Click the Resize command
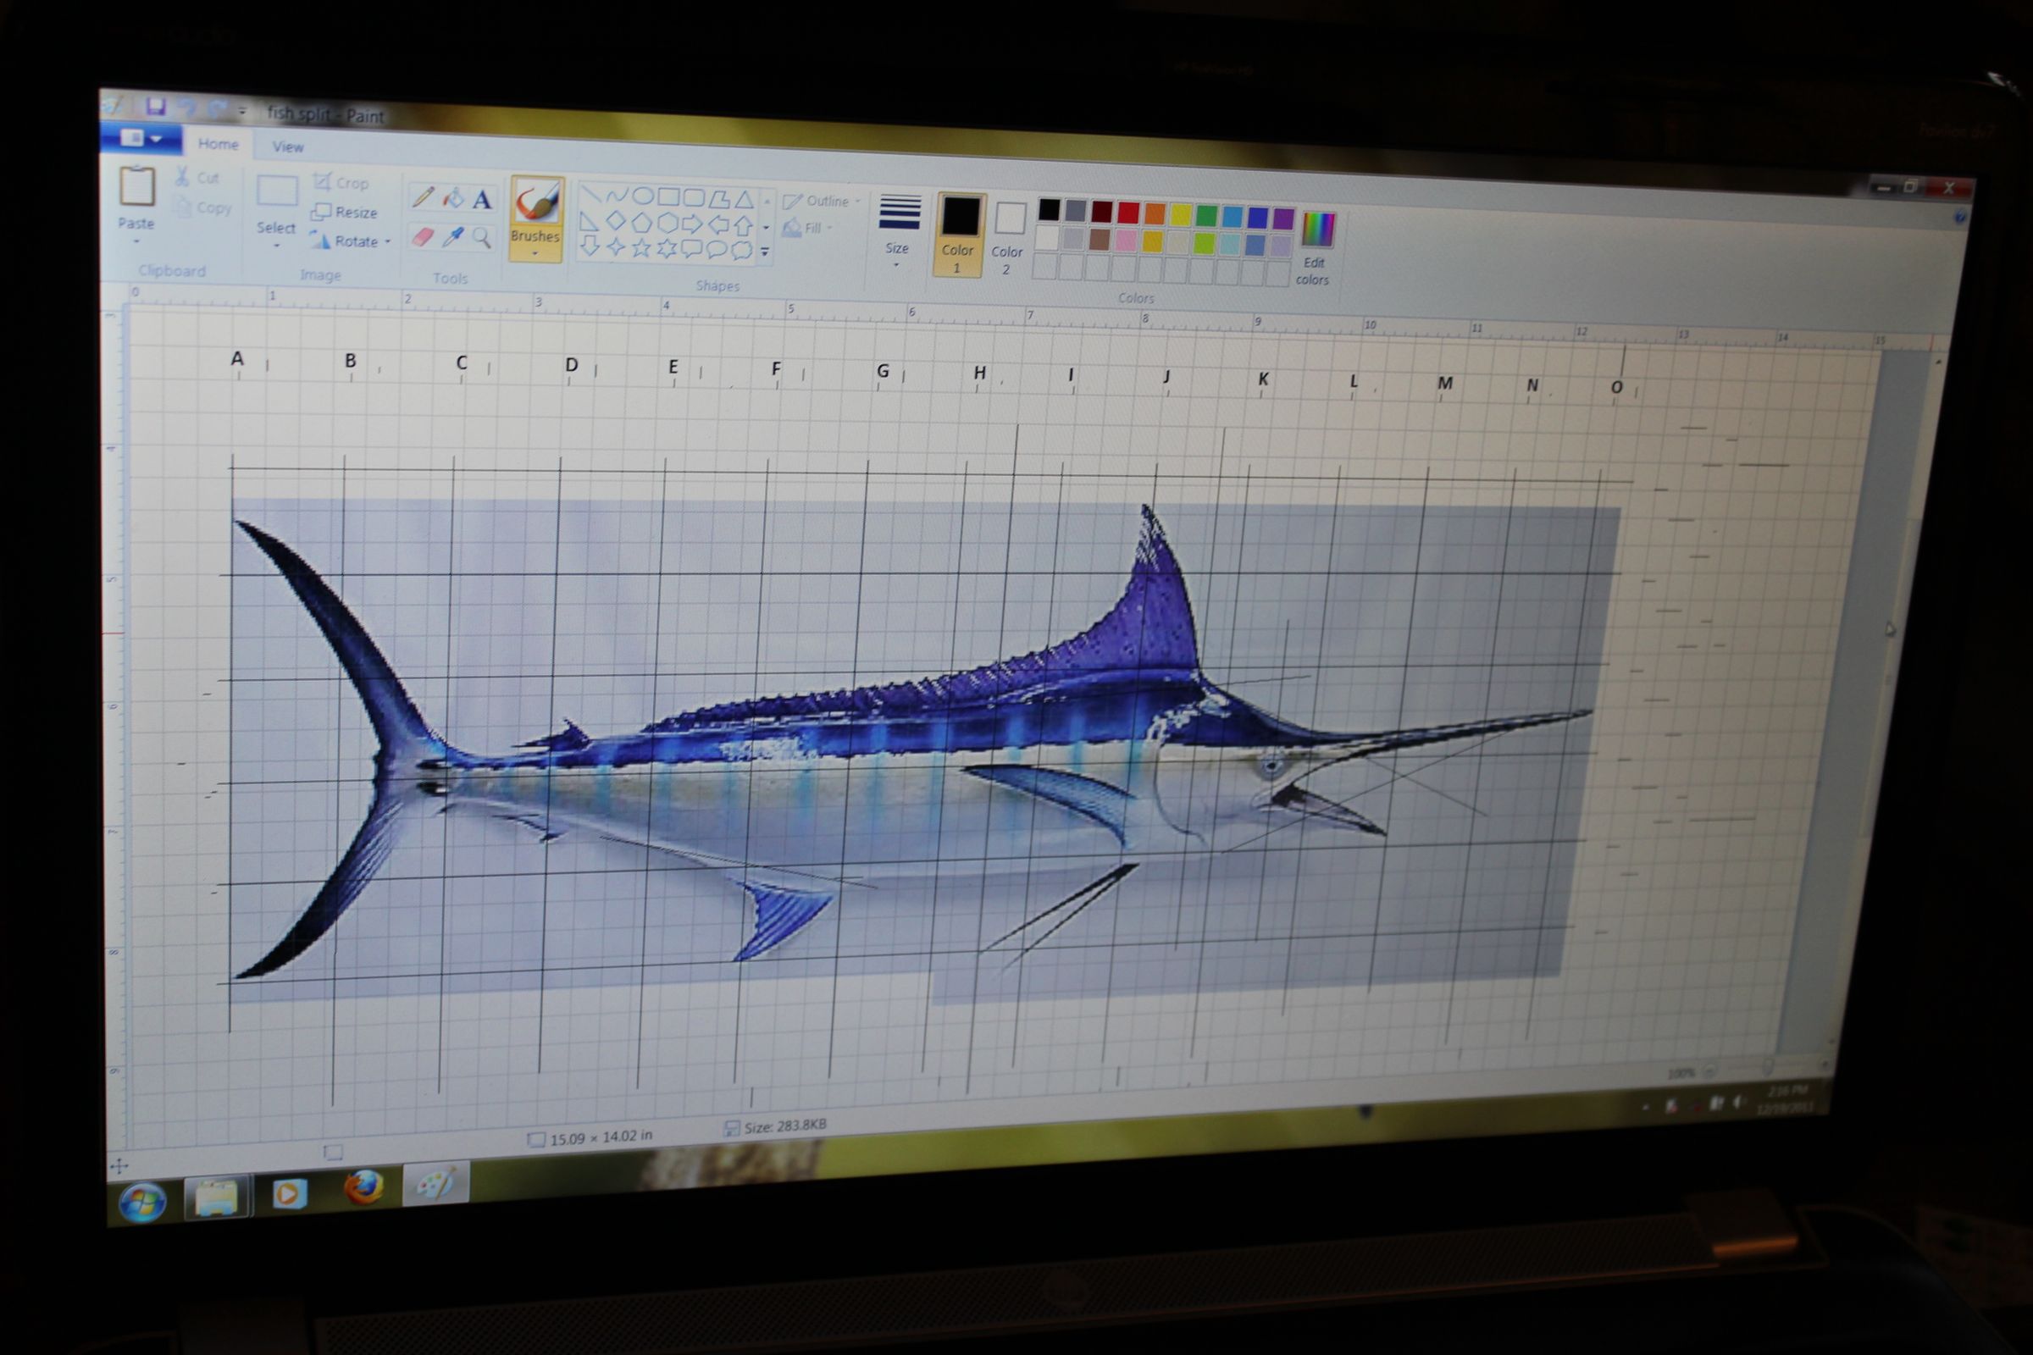 (x=345, y=212)
